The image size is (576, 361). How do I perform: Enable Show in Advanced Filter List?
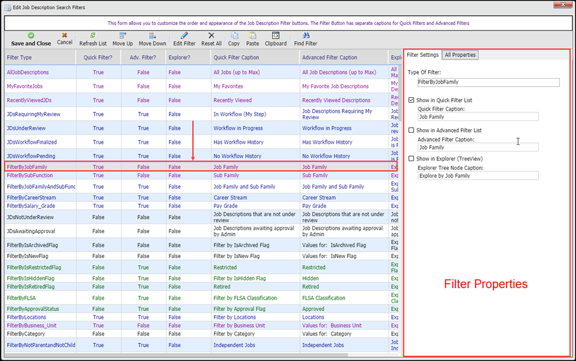pyautogui.click(x=412, y=130)
